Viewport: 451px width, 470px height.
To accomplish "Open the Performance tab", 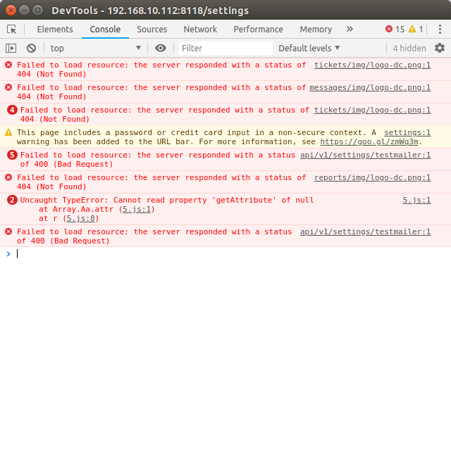I will click(x=258, y=30).
